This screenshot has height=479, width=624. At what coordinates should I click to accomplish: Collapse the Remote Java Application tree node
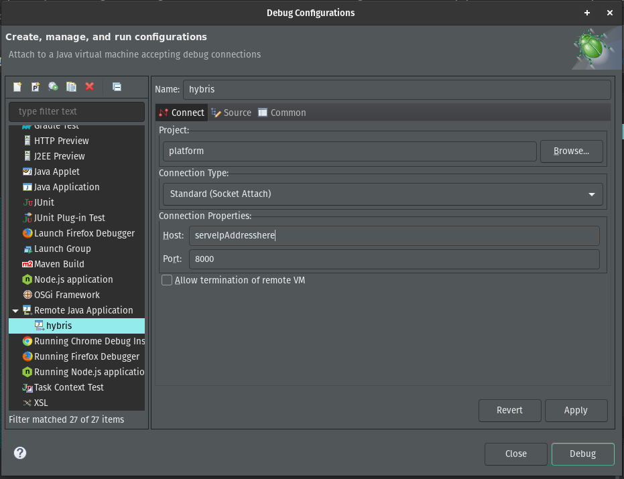[15, 310]
